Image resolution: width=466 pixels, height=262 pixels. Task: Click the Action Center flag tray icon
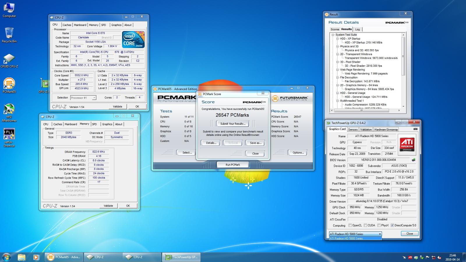(428, 257)
